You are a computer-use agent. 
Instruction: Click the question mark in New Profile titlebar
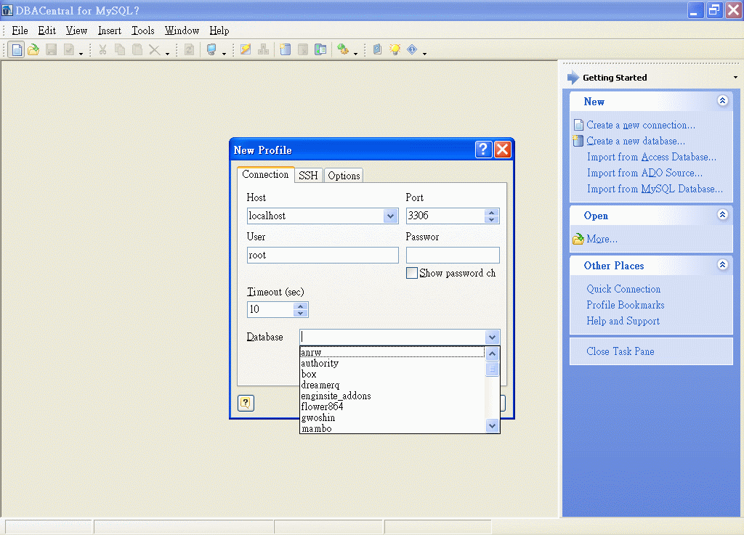coord(484,150)
